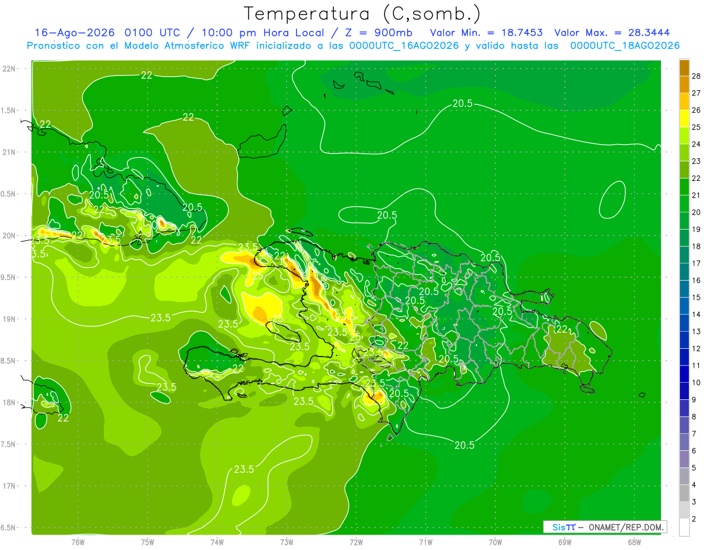Click colorbar label '25'
This screenshot has width=712, height=550.
(x=697, y=127)
